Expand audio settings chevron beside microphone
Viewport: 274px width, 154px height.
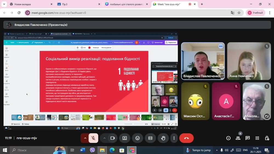(85, 138)
